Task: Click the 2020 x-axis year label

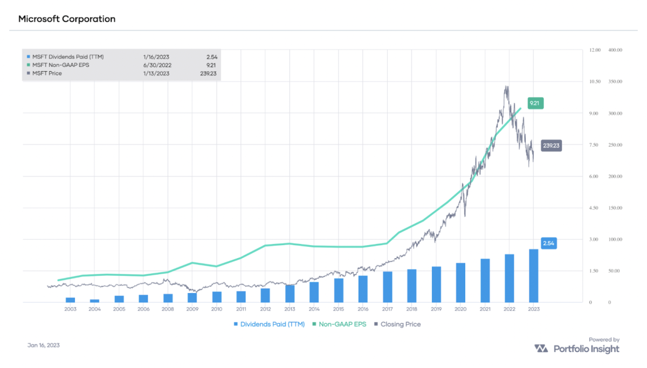Action: coord(460,309)
